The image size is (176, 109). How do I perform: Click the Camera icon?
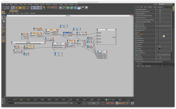pos(83,8)
